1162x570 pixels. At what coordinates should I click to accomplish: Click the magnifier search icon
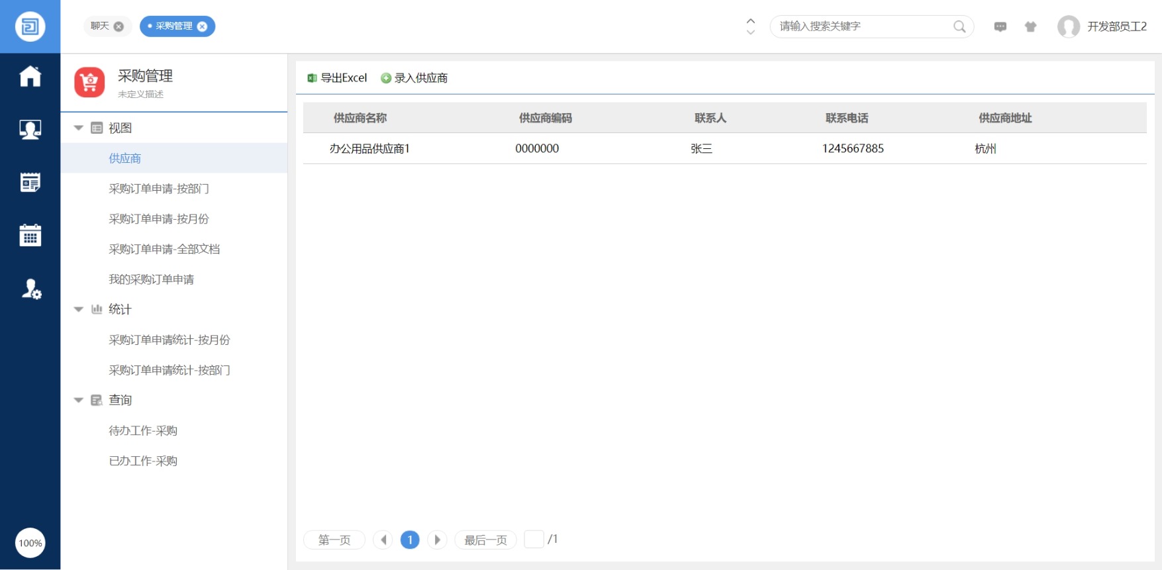coord(959,26)
